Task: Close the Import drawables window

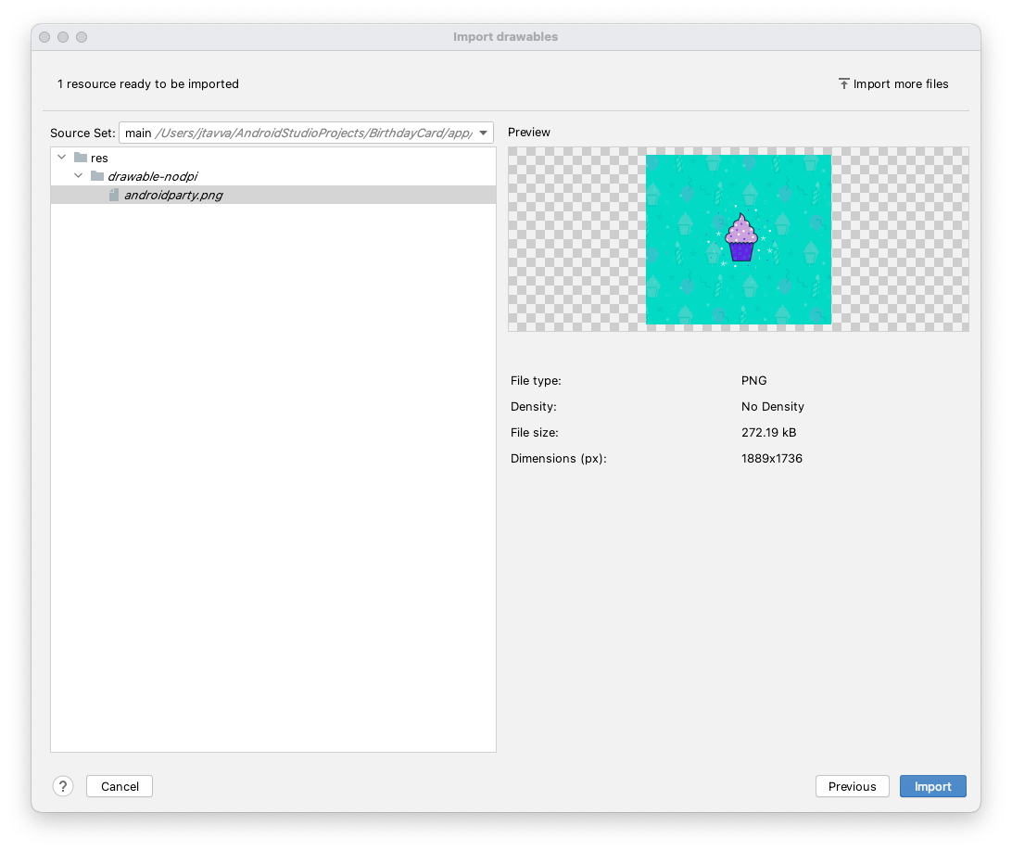Action: click(44, 37)
